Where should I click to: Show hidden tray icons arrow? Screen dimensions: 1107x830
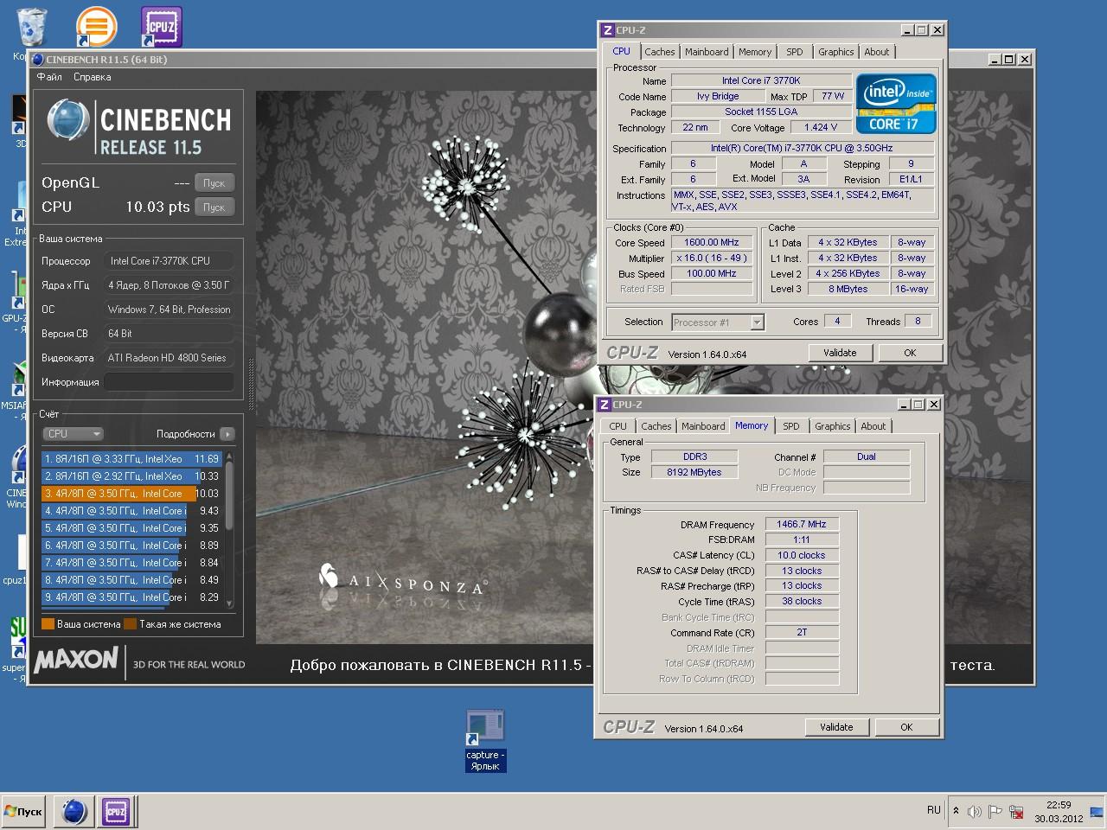point(956,811)
